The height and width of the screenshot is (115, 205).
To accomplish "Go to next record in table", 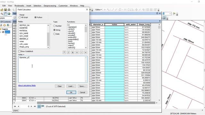I will pyautogui.click(x=31, y=106).
